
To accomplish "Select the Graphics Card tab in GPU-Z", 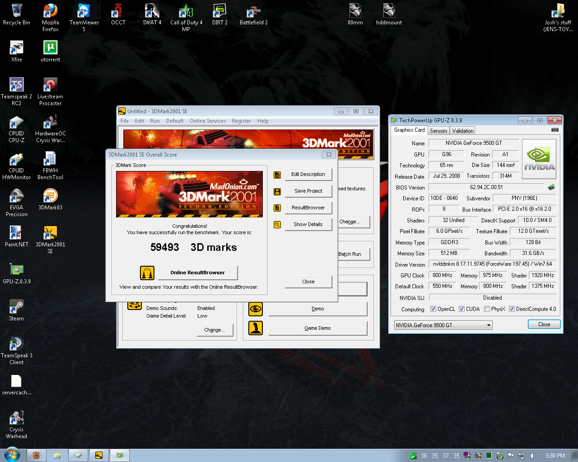I will tap(409, 130).
